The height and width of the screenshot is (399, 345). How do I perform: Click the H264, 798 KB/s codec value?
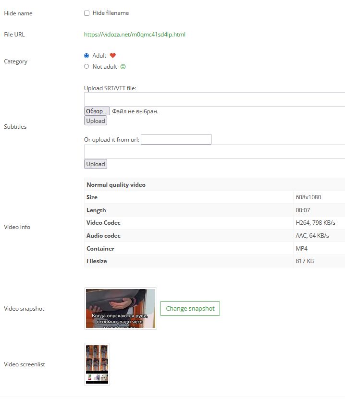(x=312, y=223)
